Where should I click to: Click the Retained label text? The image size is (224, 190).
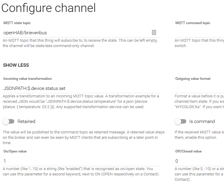click(x=26, y=122)
